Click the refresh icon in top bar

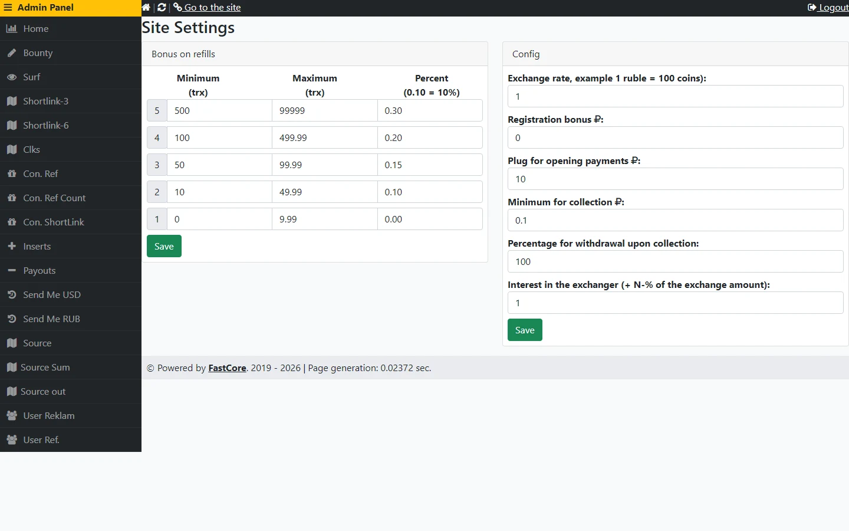162,8
